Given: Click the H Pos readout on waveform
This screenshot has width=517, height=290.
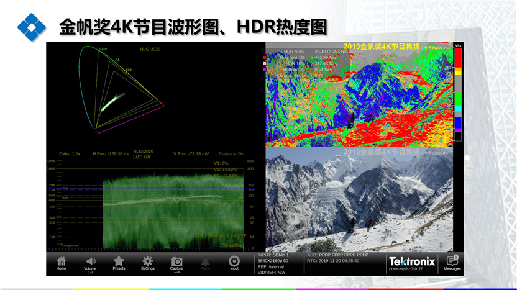Looking at the screenshot, I should (110, 153).
